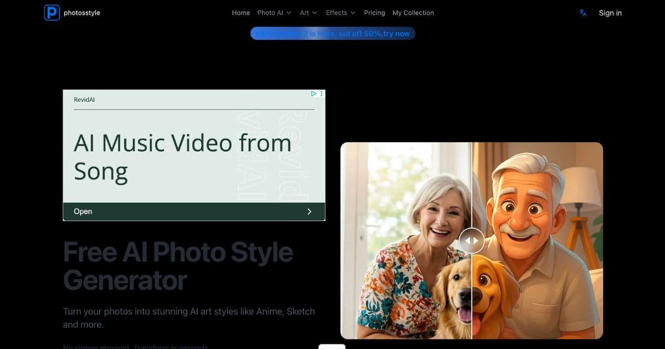
Task: Click the photosstyle "P" logo icon
Action: tap(51, 12)
